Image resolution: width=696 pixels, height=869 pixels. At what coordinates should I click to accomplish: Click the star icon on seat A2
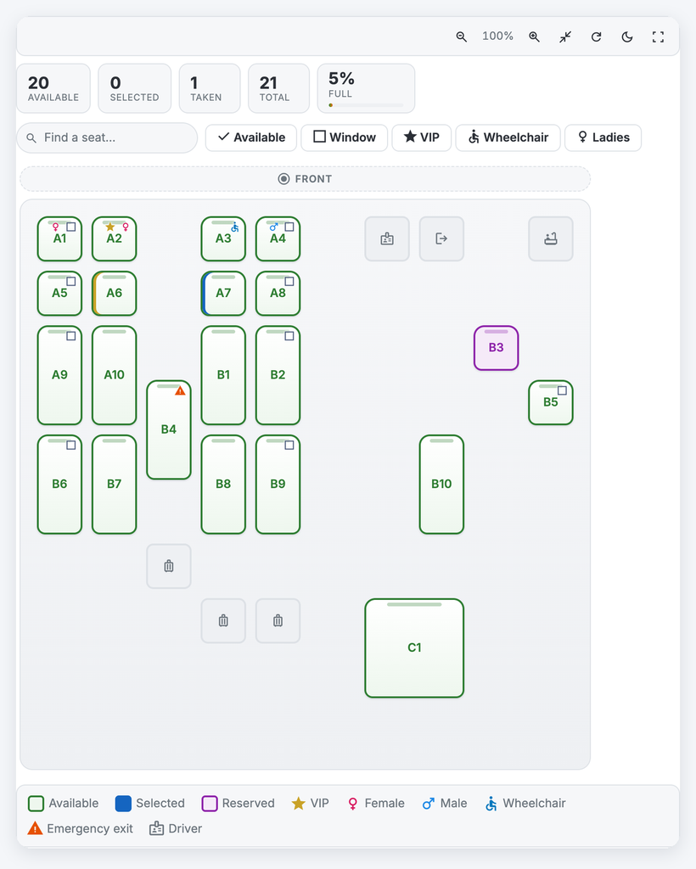tap(110, 227)
